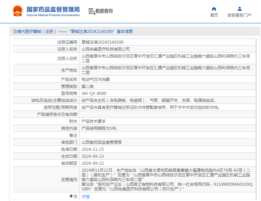Click the 产品技术要求 attachment cell

[94, 121]
